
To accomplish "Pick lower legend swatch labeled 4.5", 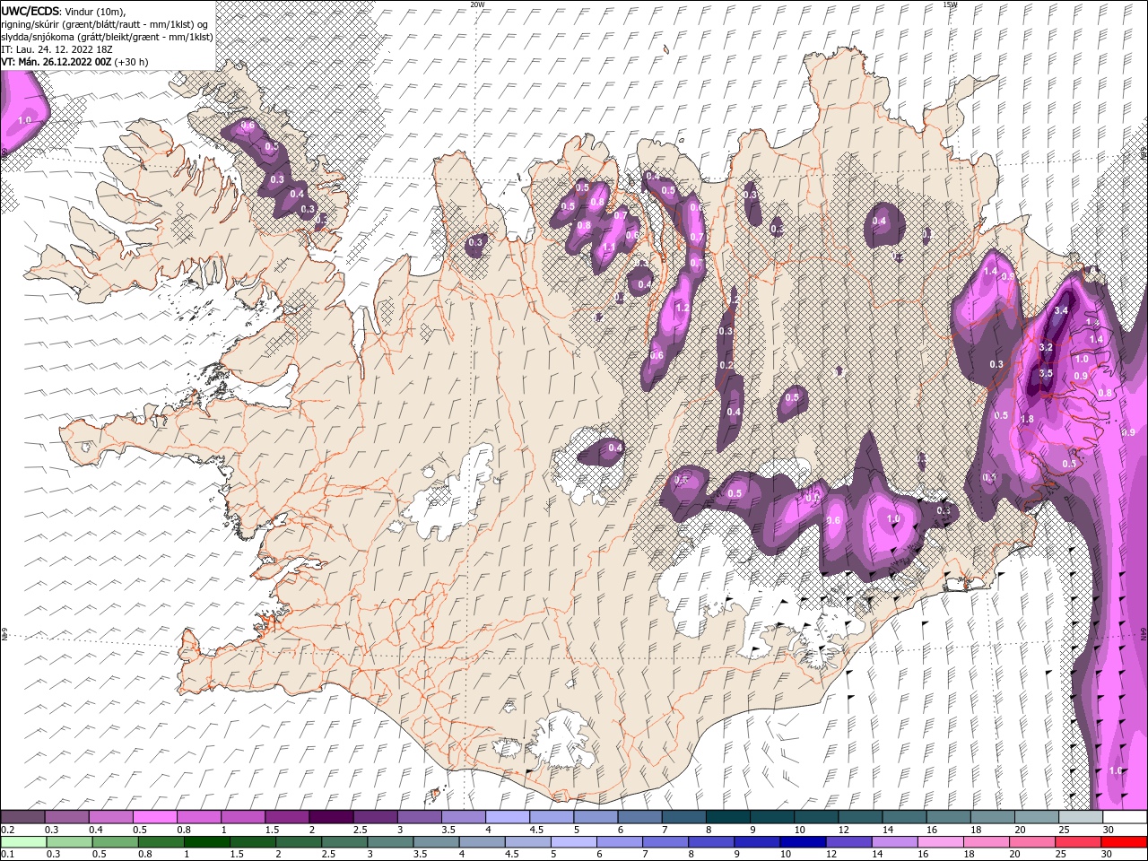I will point(527,842).
